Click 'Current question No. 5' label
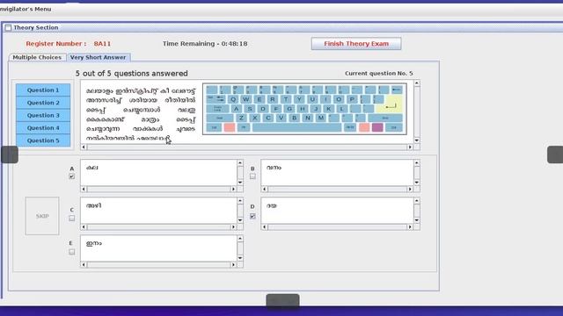563x316 pixels. click(x=379, y=74)
